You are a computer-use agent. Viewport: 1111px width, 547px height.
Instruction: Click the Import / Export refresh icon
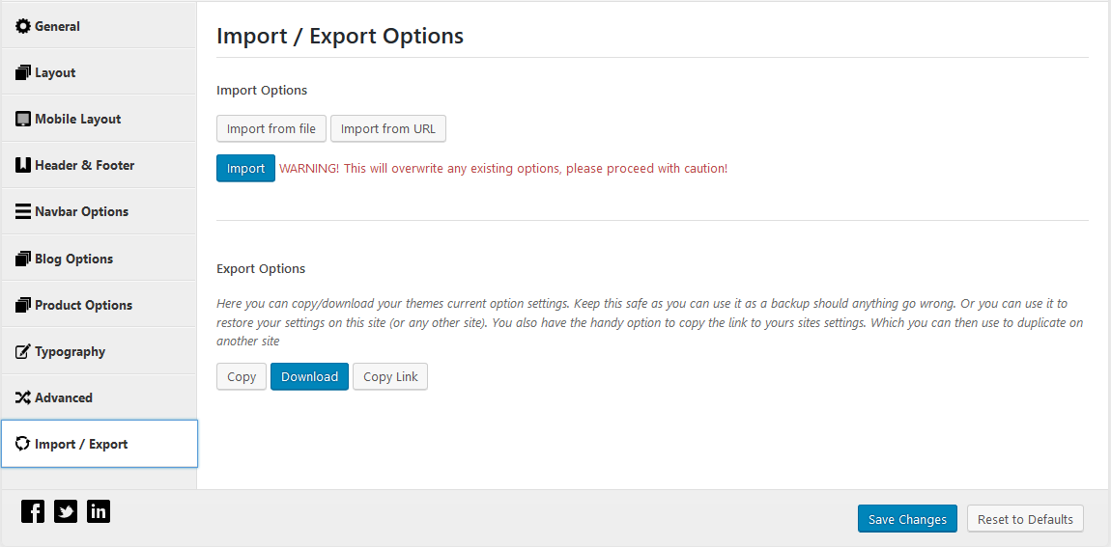click(22, 444)
